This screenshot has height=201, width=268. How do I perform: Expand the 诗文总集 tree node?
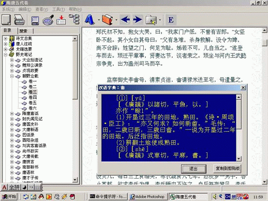5,39
